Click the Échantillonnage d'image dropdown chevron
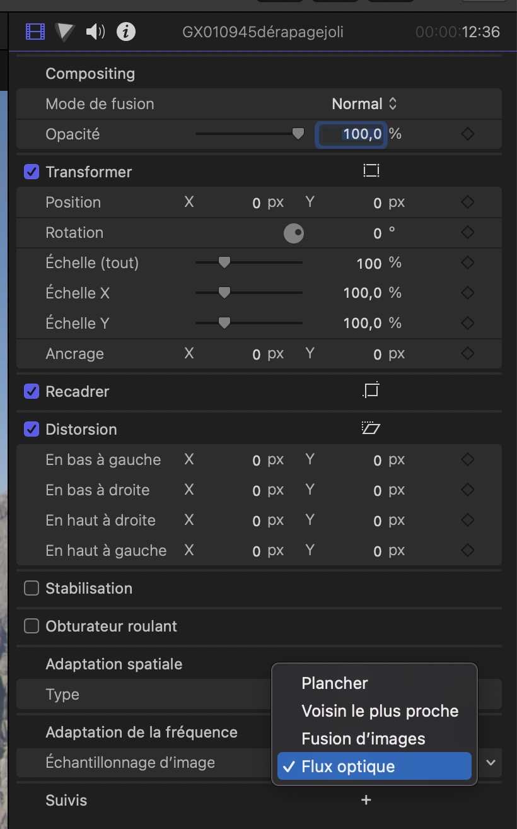Image resolution: width=517 pixels, height=829 pixels. point(491,762)
